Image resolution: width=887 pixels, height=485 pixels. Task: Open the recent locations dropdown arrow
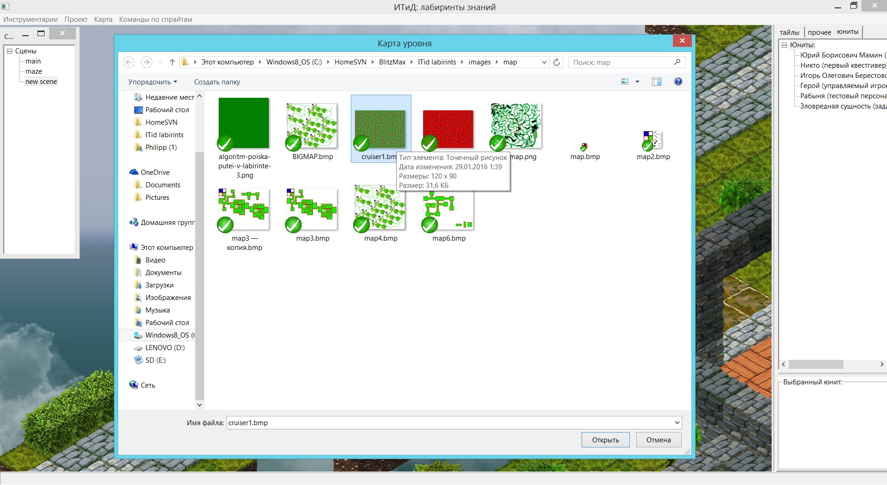tap(160, 62)
